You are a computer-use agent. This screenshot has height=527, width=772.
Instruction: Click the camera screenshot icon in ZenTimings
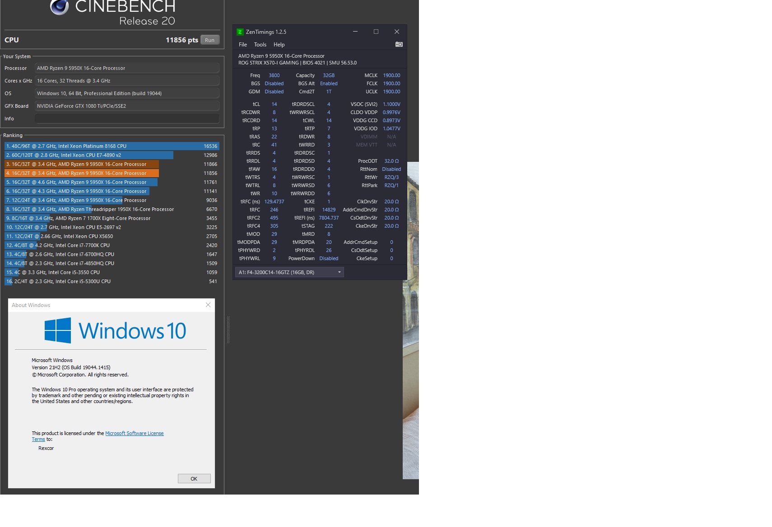[399, 44]
